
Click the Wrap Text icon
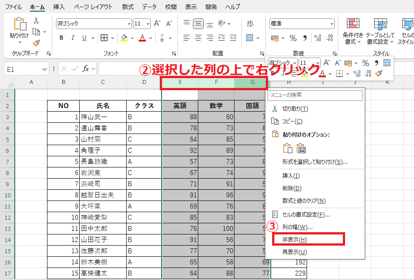(x=250, y=23)
